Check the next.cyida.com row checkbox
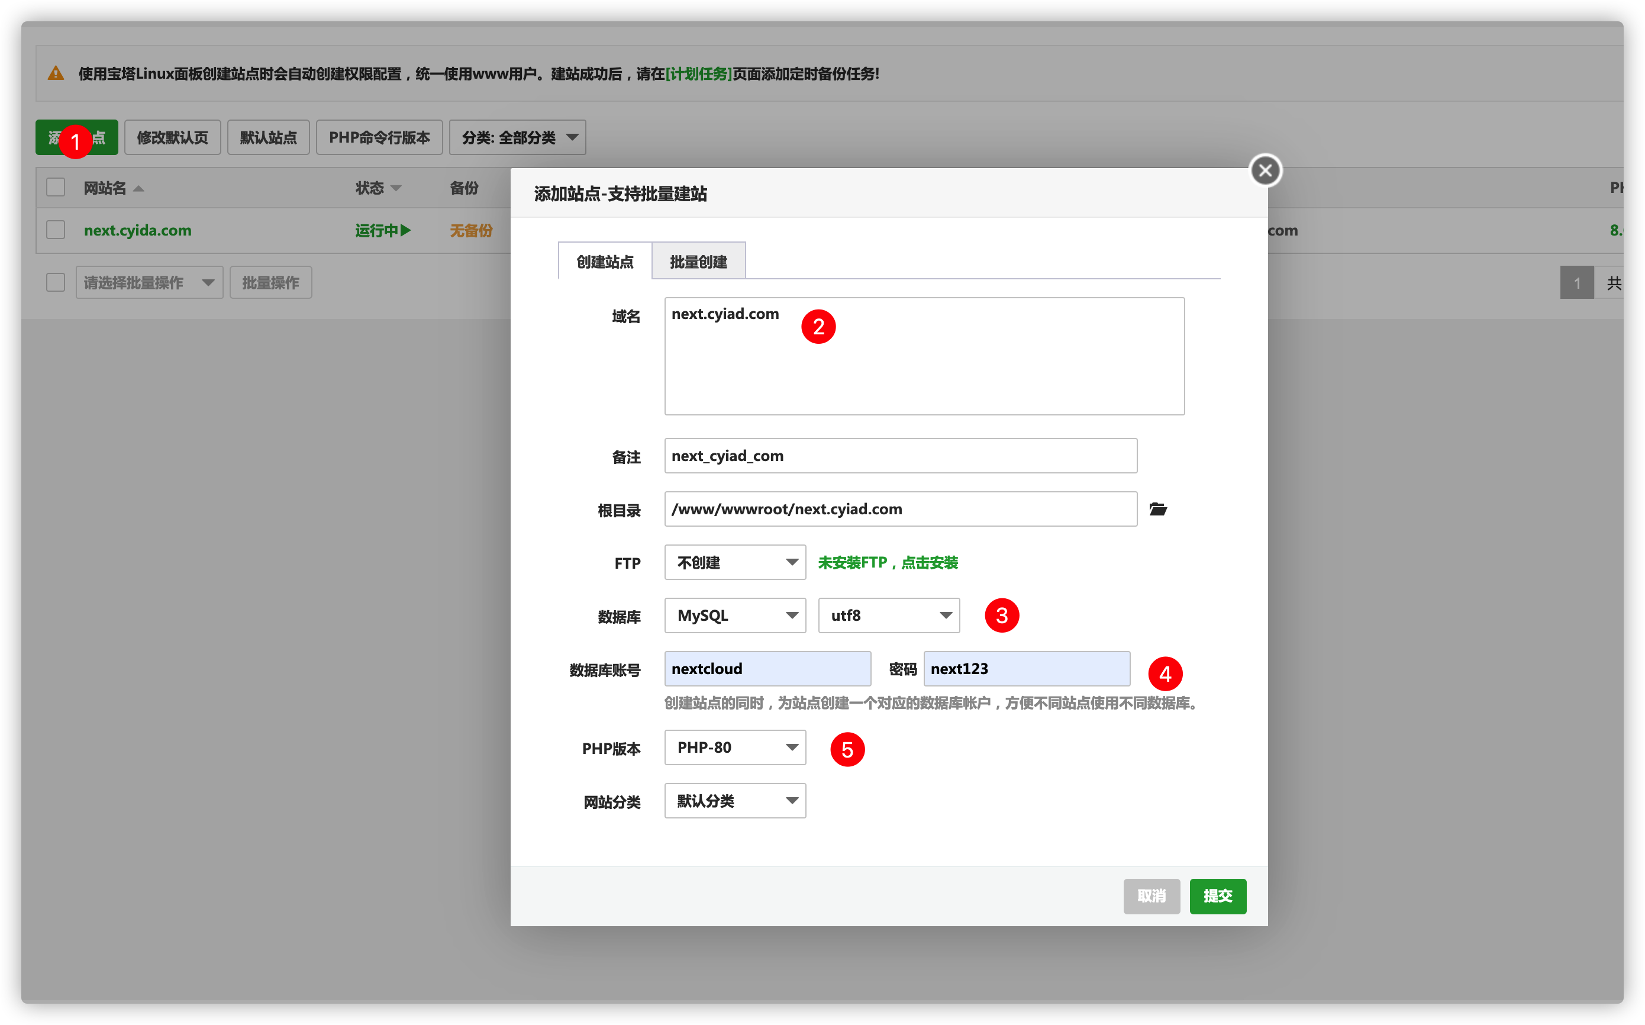1645x1025 pixels. [x=56, y=230]
